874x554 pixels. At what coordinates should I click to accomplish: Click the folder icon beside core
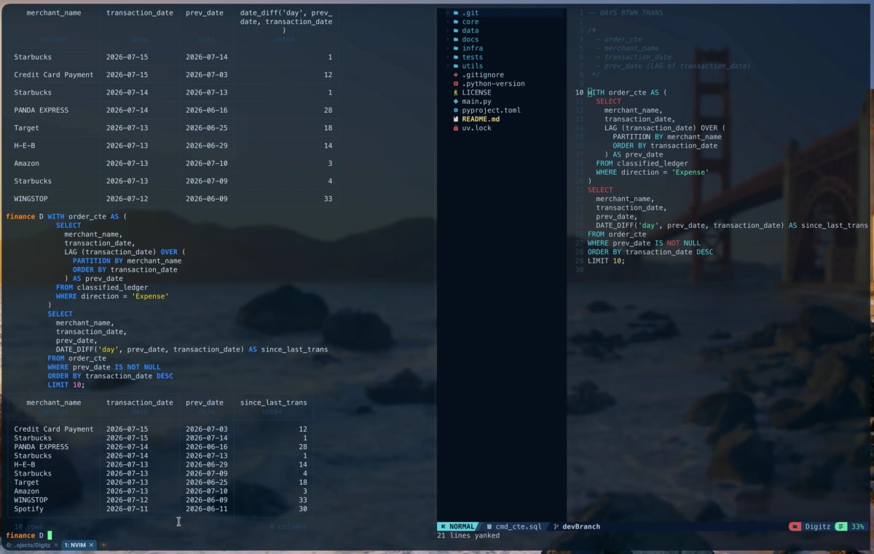click(x=455, y=22)
